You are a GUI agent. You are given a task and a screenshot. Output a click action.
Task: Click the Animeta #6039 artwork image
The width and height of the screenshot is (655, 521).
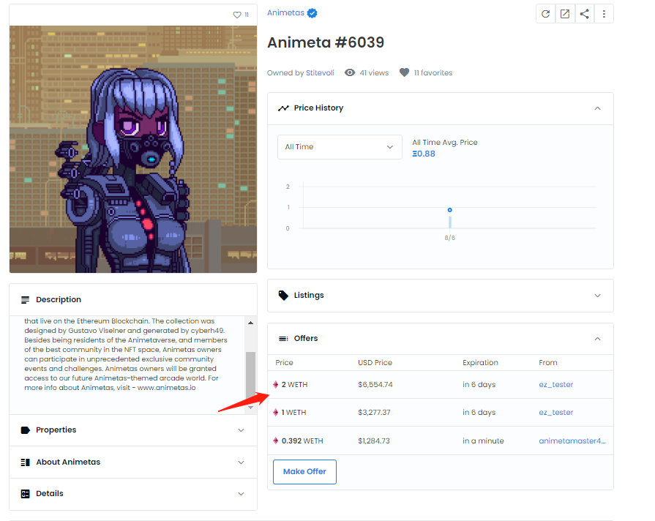pyautogui.click(x=133, y=149)
